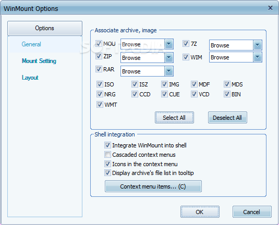Disable Icons in the context menu
Screen dimensions: 279x225
pyautogui.click(x=107, y=164)
